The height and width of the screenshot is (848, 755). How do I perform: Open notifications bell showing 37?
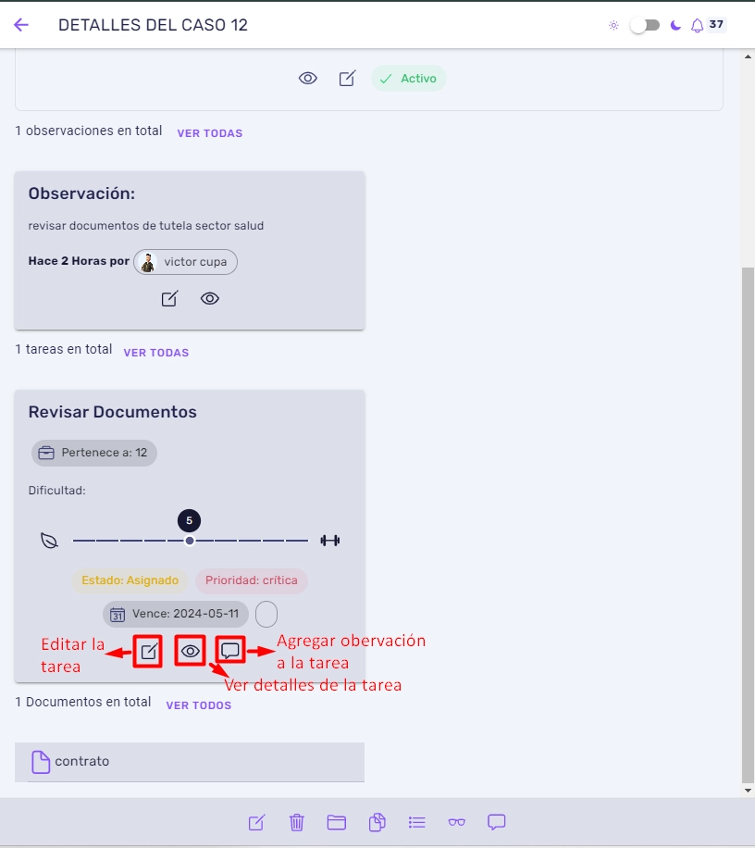point(698,25)
